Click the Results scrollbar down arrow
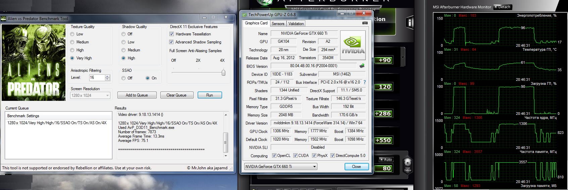The height and width of the screenshot is (190, 568). pos(226,156)
